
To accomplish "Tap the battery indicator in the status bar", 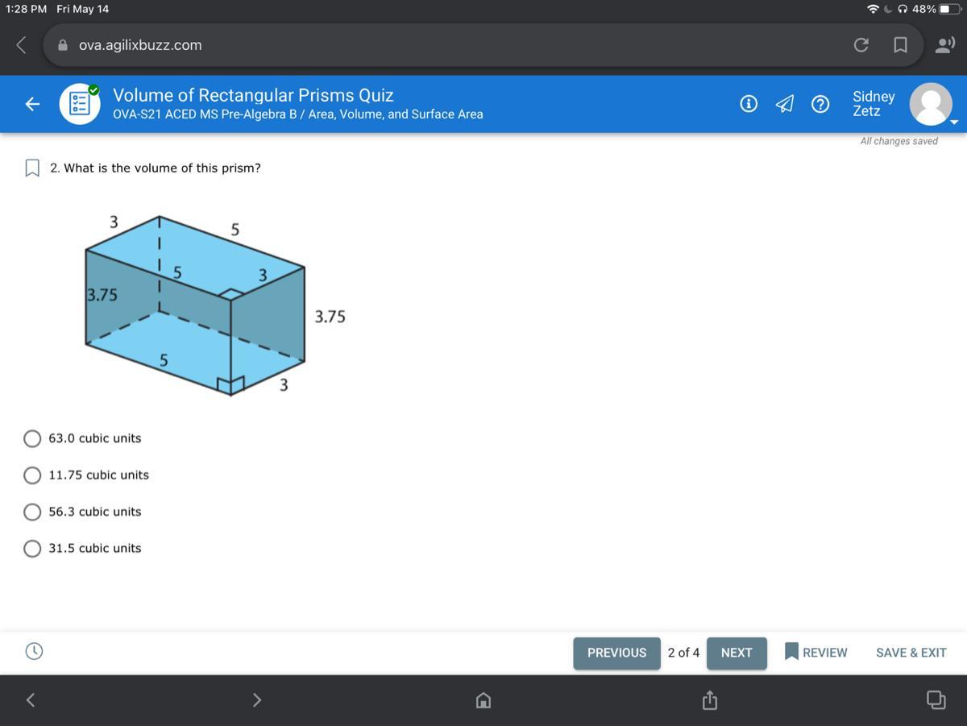I will click(x=949, y=9).
